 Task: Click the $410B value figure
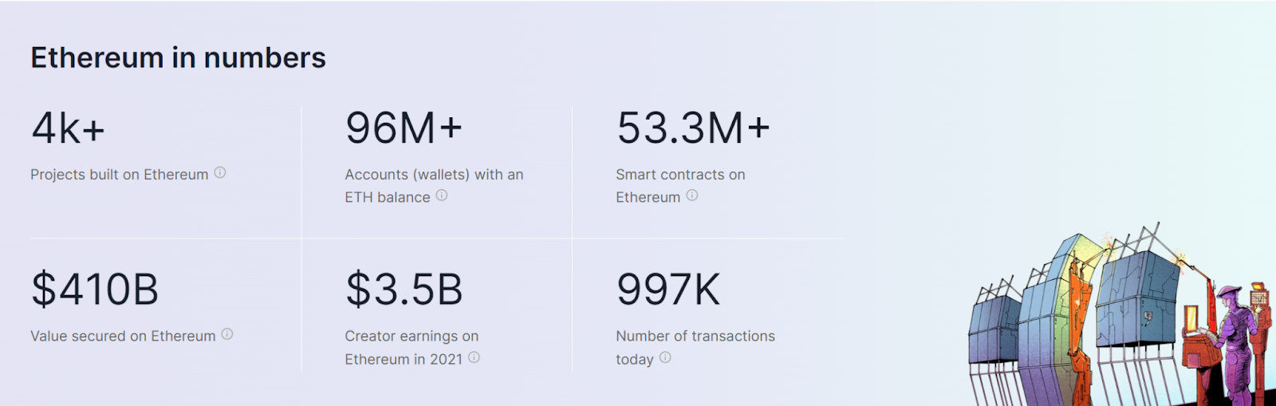(95, 290)
